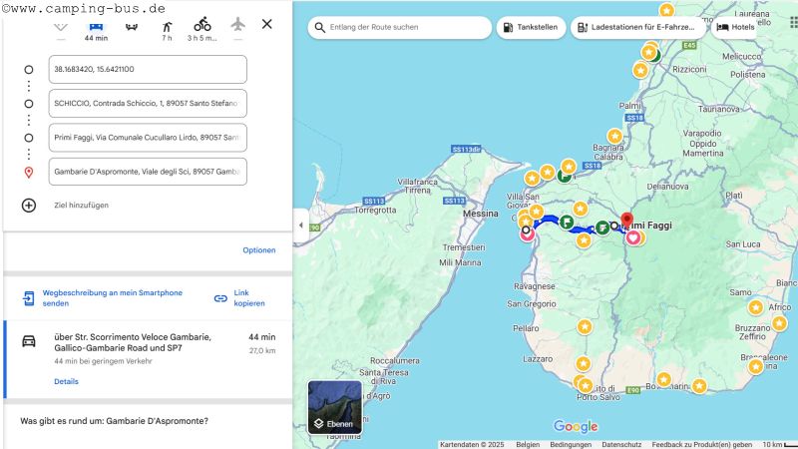798x449 pixels.
Task: Click star marker at top near Laureana
Action: (666, 10)
